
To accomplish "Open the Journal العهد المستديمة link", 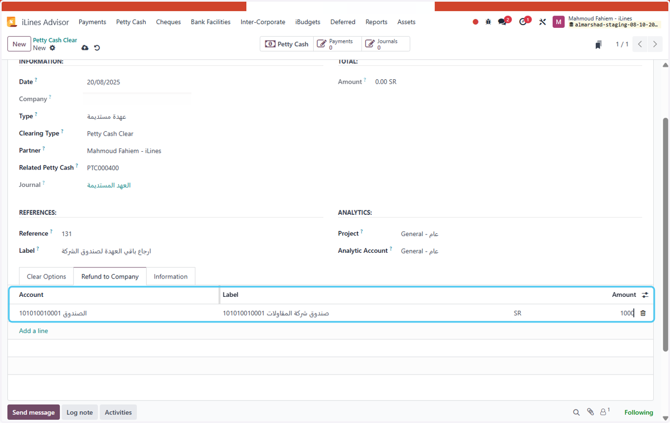I will [x=109, y=185].
